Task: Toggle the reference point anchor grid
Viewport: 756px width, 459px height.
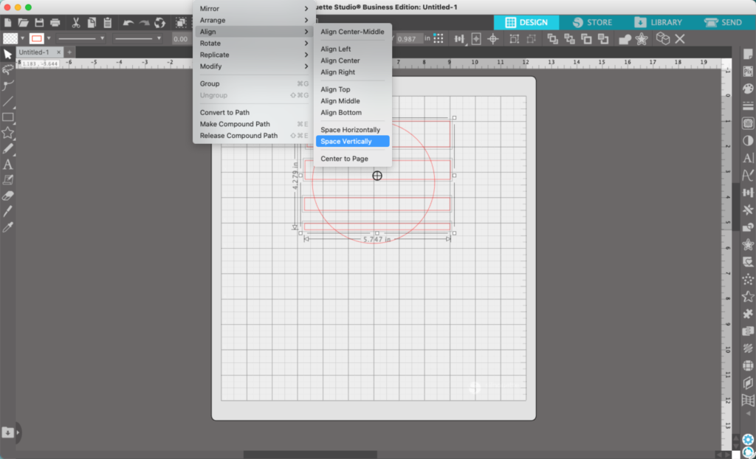Action: point(439,38)
